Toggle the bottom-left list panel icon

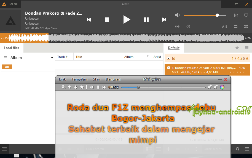click(x=4, y=149)
